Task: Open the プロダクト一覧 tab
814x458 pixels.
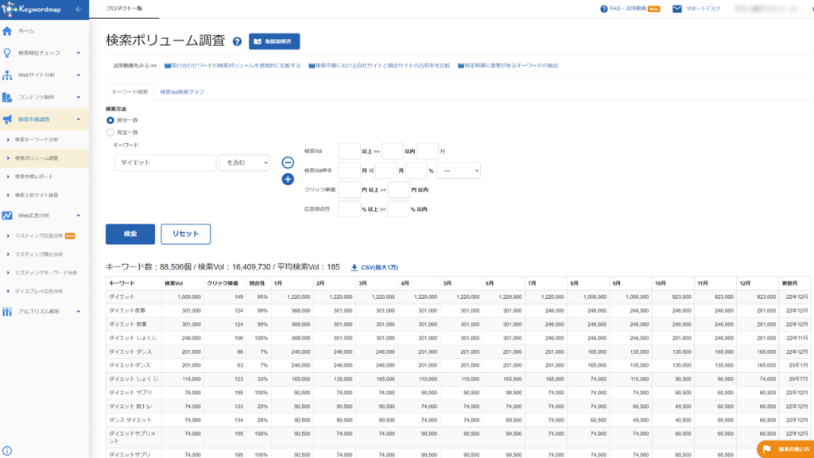Action: (124, 9)
